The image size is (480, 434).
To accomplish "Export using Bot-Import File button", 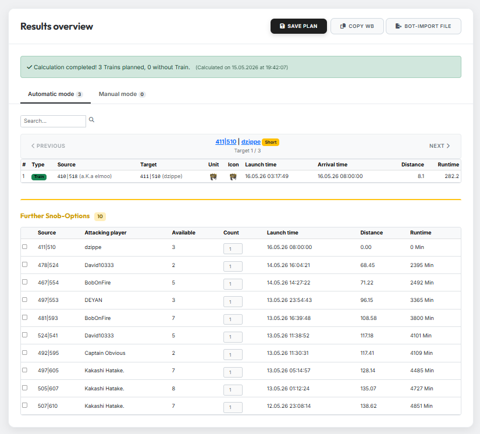I will tap(424, 26).
